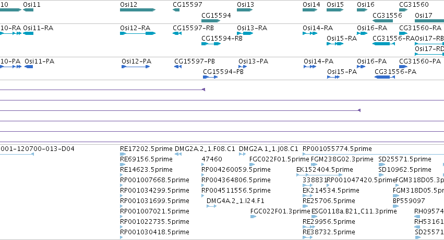Click transcript CG15597-RB
444x240 pixels.
[177, 33]
